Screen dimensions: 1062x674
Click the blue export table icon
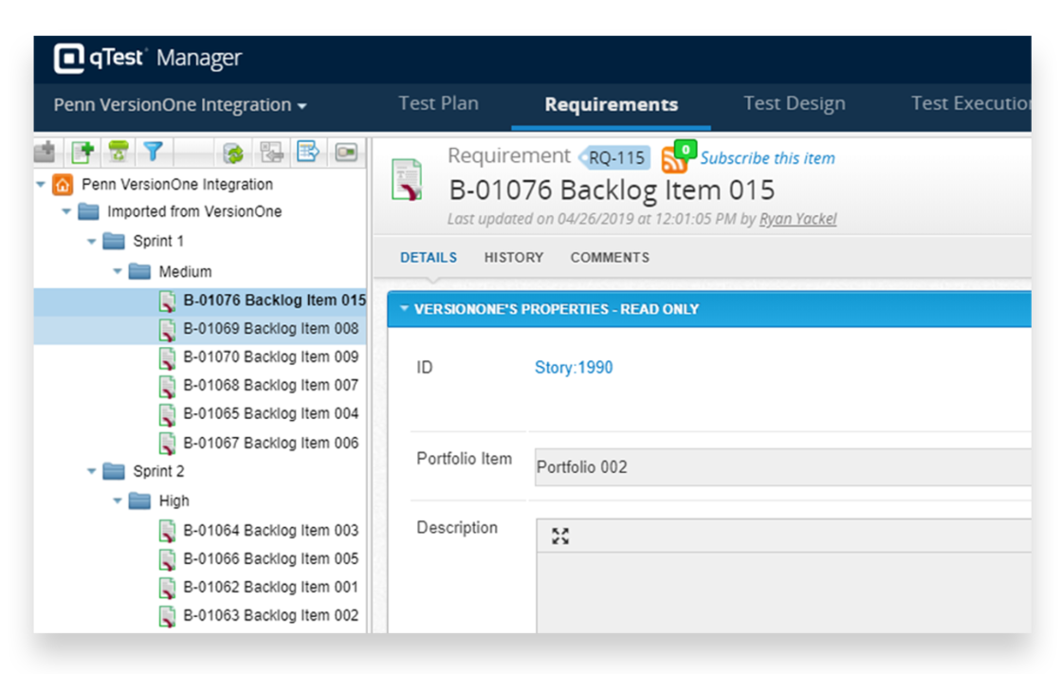coord(308,152)
